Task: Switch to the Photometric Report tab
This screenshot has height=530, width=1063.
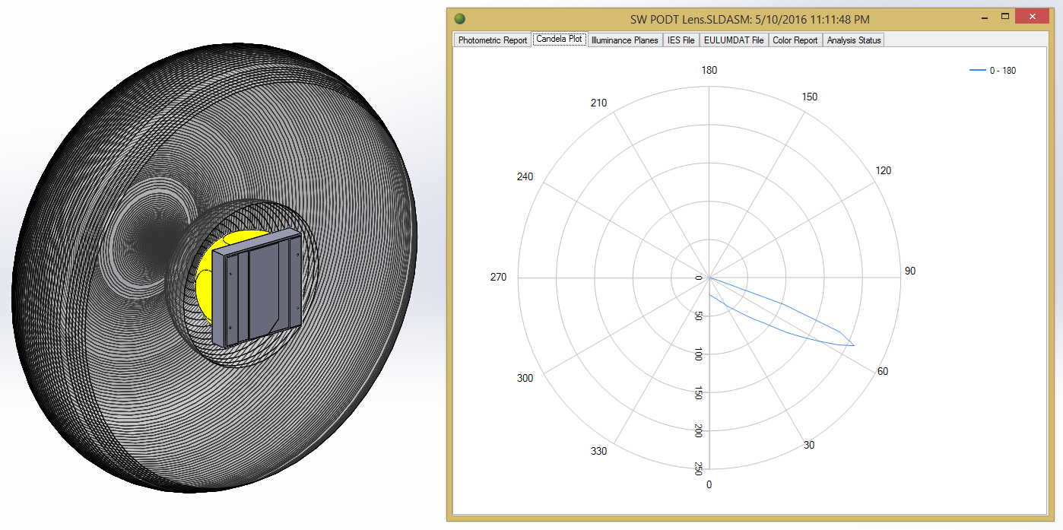Action: [x=491, y=40]
